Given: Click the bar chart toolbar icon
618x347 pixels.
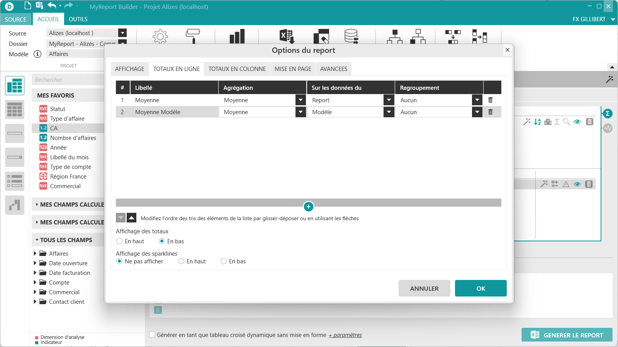Looking at the screenshot, I should [x=237, y=36].
